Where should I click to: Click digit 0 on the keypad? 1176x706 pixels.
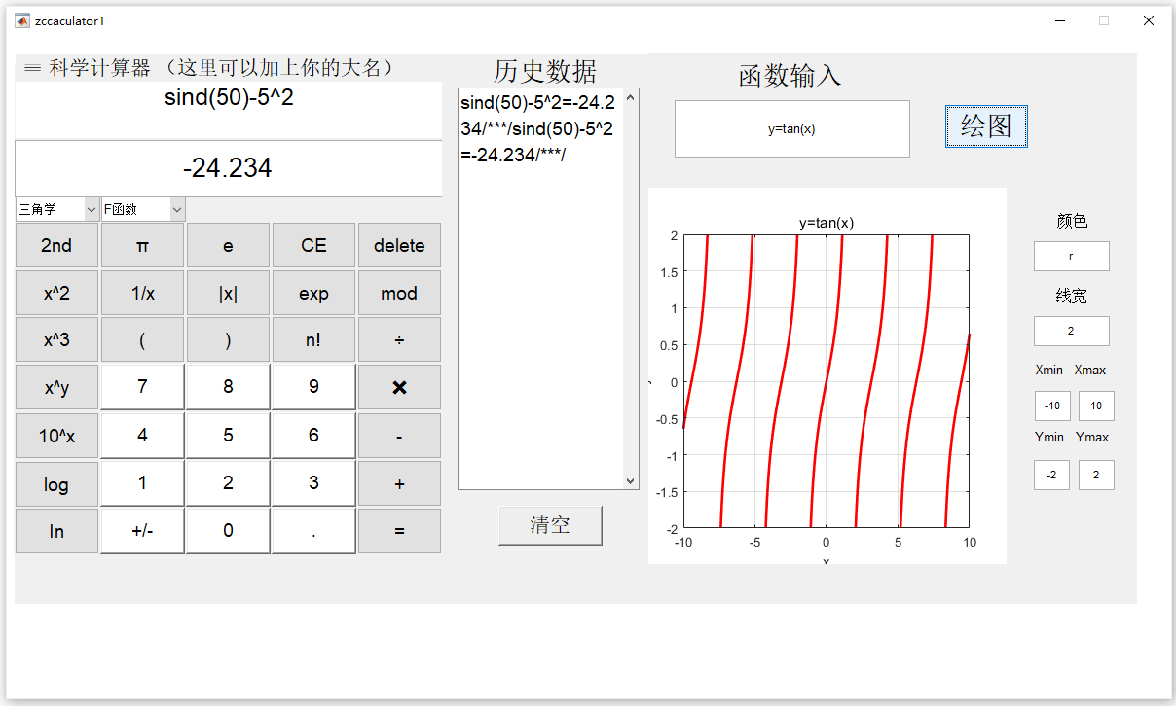pyautogui.click(x=228, y=531)
